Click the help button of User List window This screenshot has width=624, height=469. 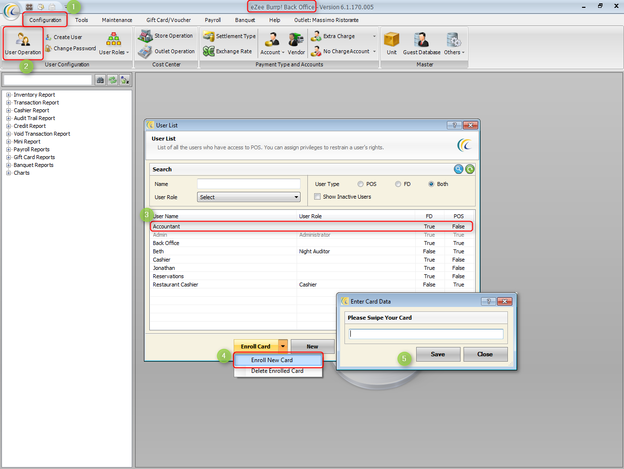point(454,125)
